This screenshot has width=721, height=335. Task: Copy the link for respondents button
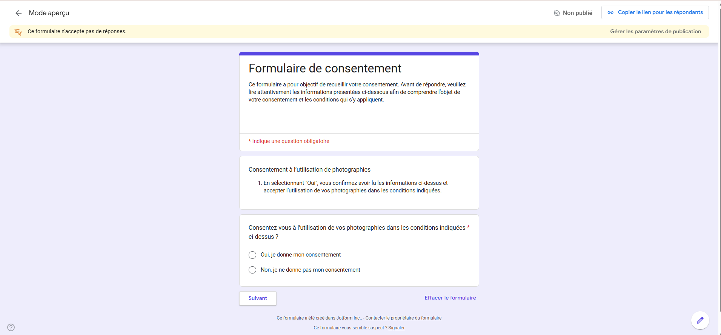coord(655,12)
